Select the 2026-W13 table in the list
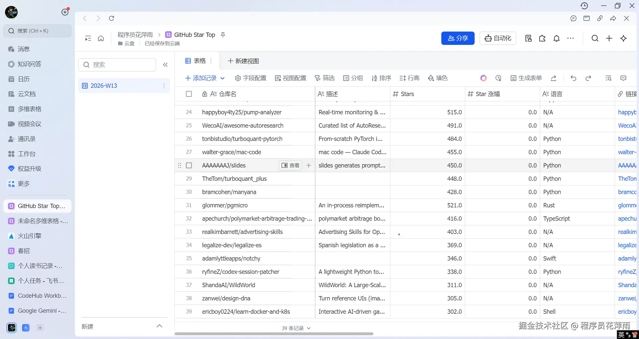Image resolution: width=639 pixels, height=339 pixels. 124,86
